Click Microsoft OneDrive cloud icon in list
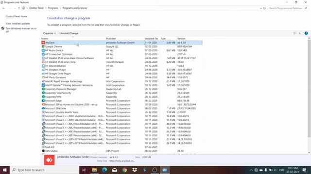The image size is (311, 174). click(43, 108)
